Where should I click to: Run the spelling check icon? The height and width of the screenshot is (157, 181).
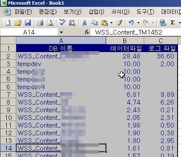coord(62,22)
